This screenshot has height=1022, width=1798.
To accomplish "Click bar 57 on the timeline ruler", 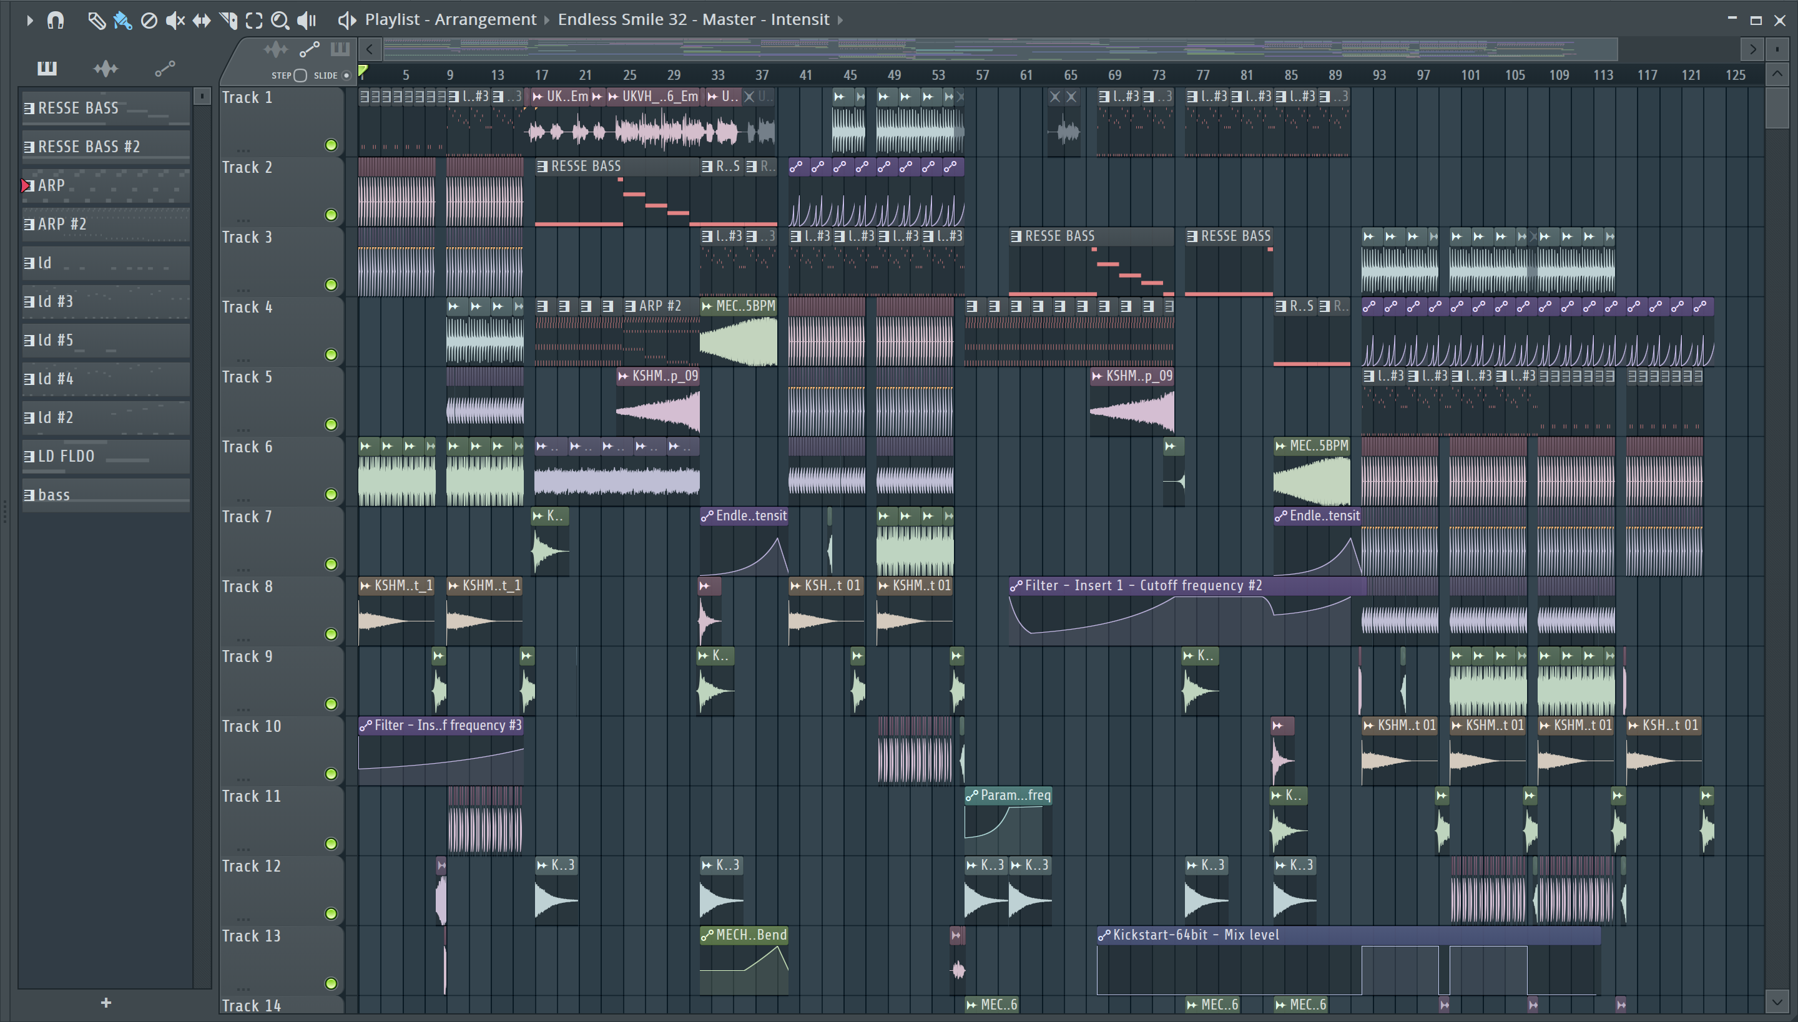I will [982, 75].
